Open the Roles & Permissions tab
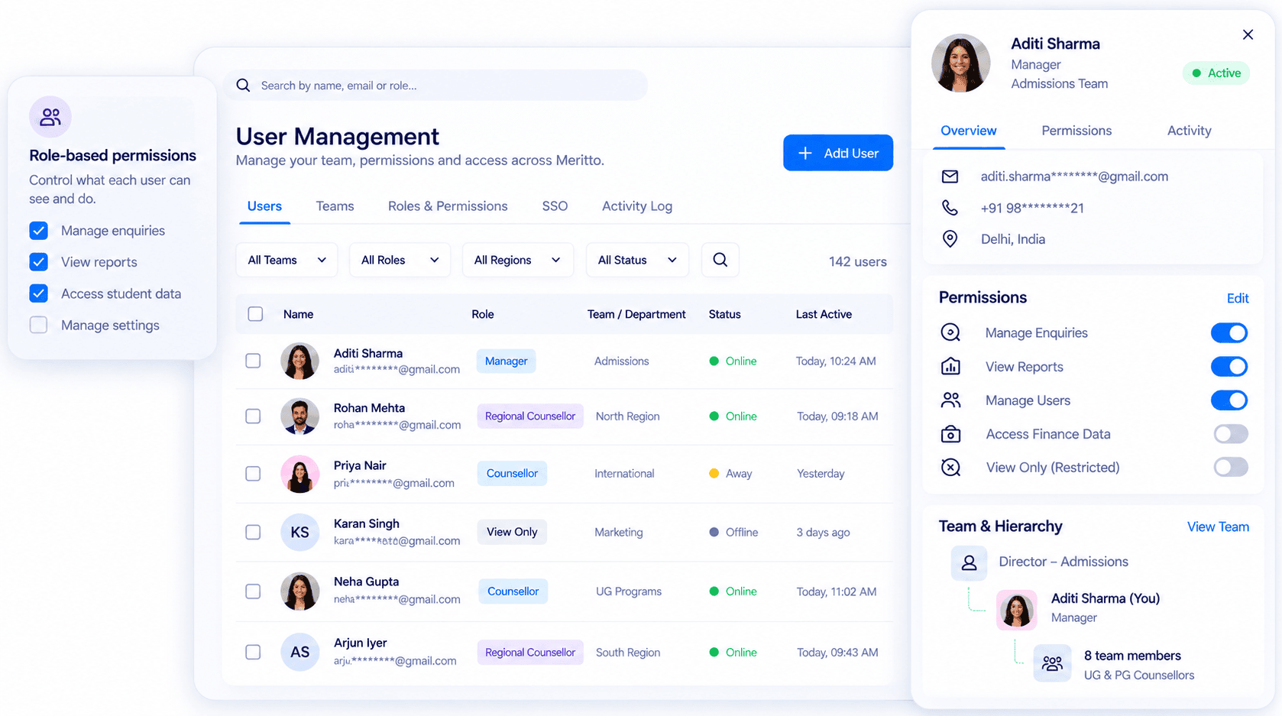The width and height of the screenshot is (1282, 716). 448,206
